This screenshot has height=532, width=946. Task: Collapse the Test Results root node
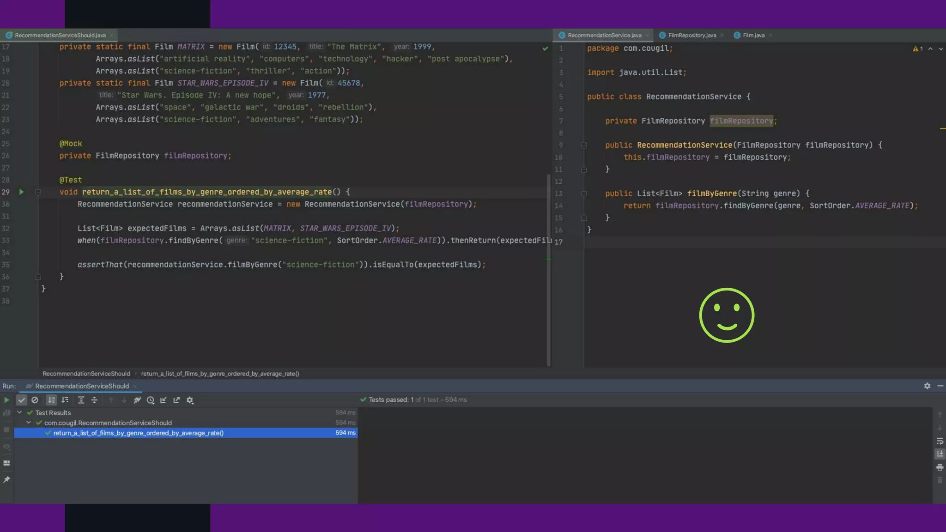(x=19, y=412)
